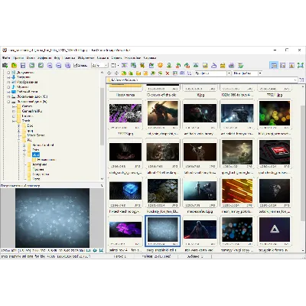The height and width of the screenshot is (306, 306).
Task: Select the purple crystal thumbnail
Action: coord(125,229)
